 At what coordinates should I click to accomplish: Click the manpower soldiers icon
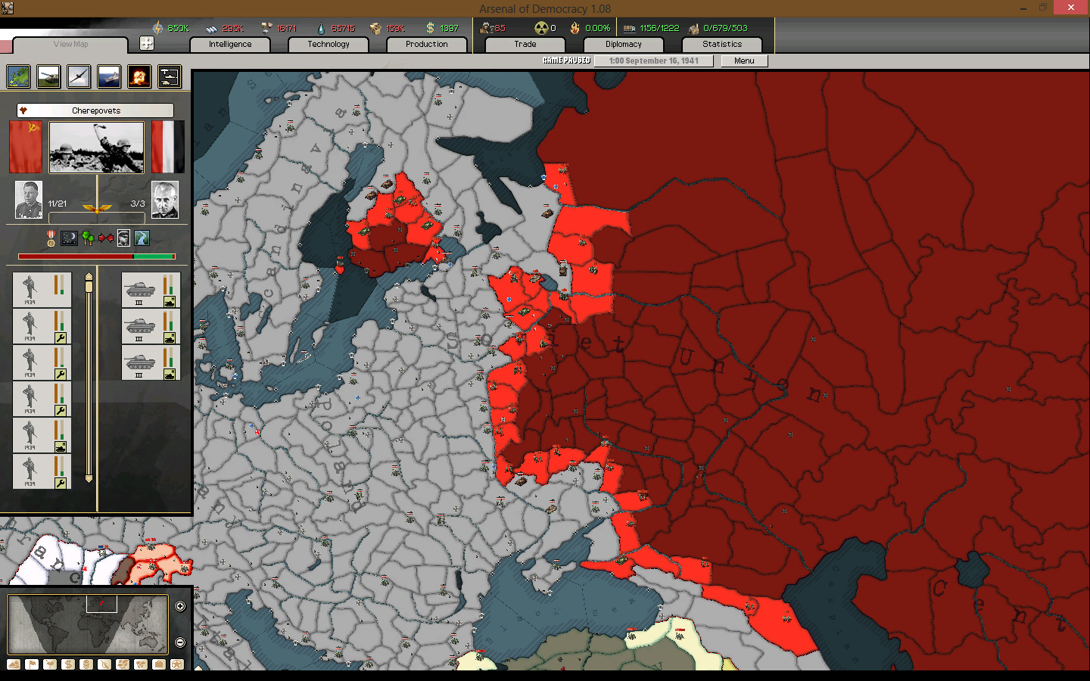(x=487, y=28)
